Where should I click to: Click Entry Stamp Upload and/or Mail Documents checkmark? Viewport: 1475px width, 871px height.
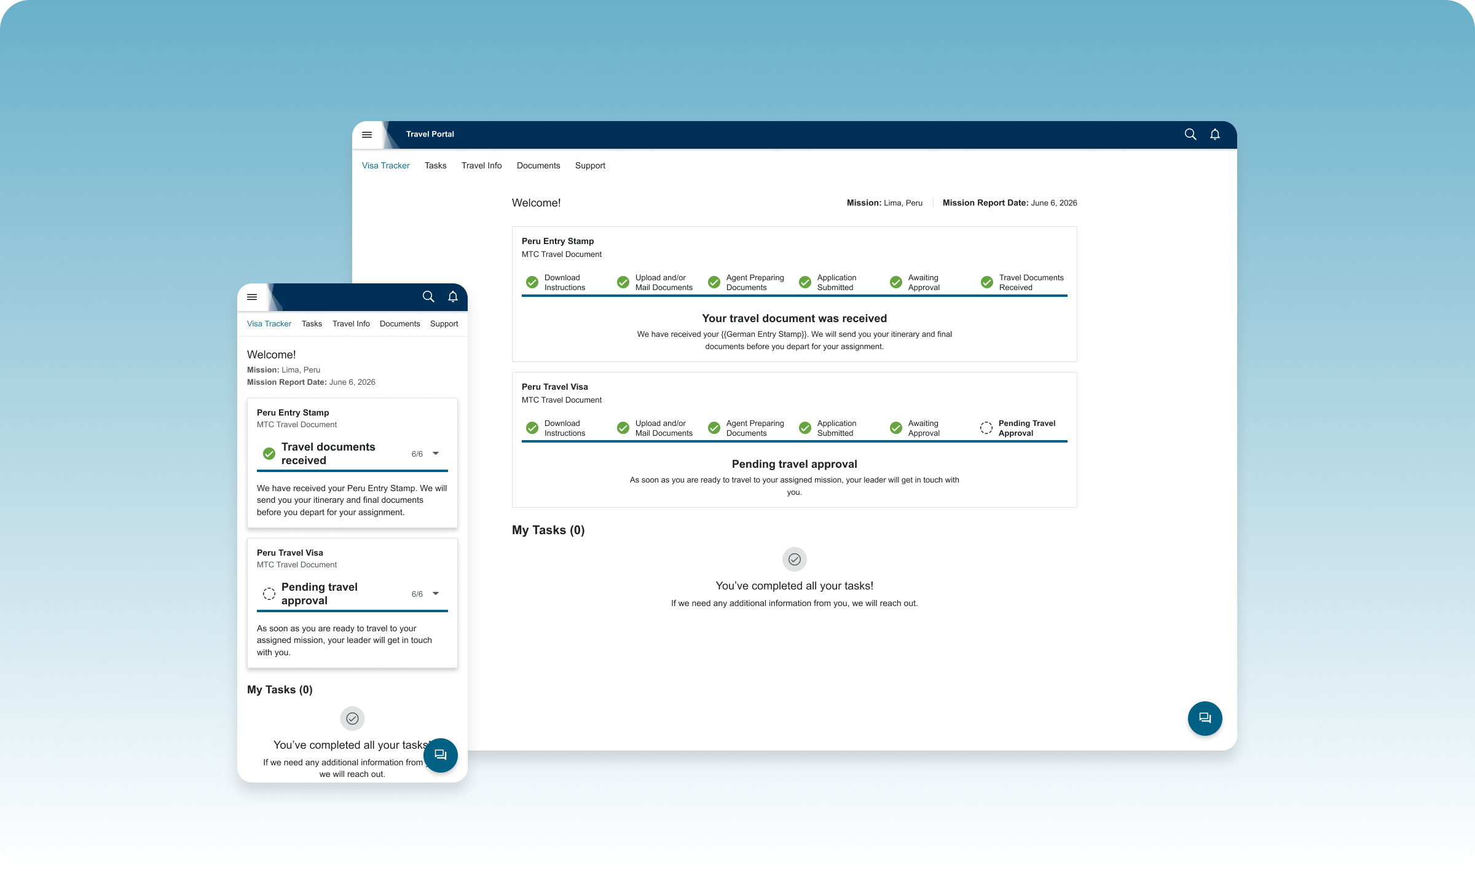click(623, 282)
